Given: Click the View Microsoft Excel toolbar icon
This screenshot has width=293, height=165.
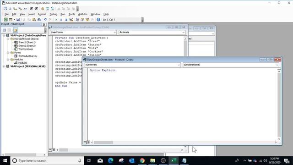Looking at the screenshot, I should click(x=6, y=19).
